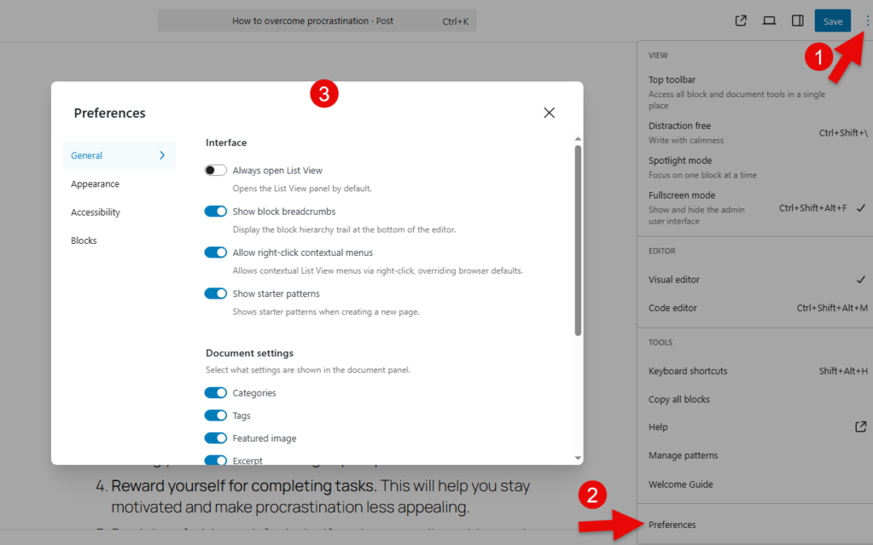The image size is (873, 545).
Task: Turn off Featured image setting
Action: tap(216, 438)
